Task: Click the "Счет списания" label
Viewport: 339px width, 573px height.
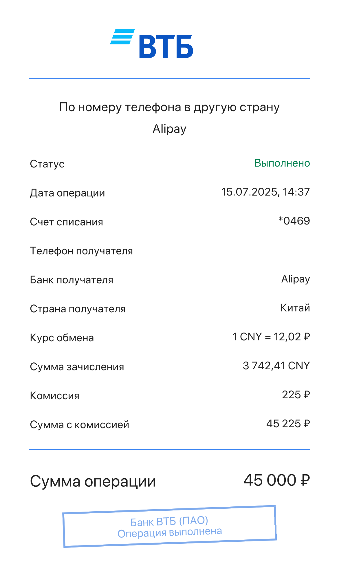Action: click(67, 222)
